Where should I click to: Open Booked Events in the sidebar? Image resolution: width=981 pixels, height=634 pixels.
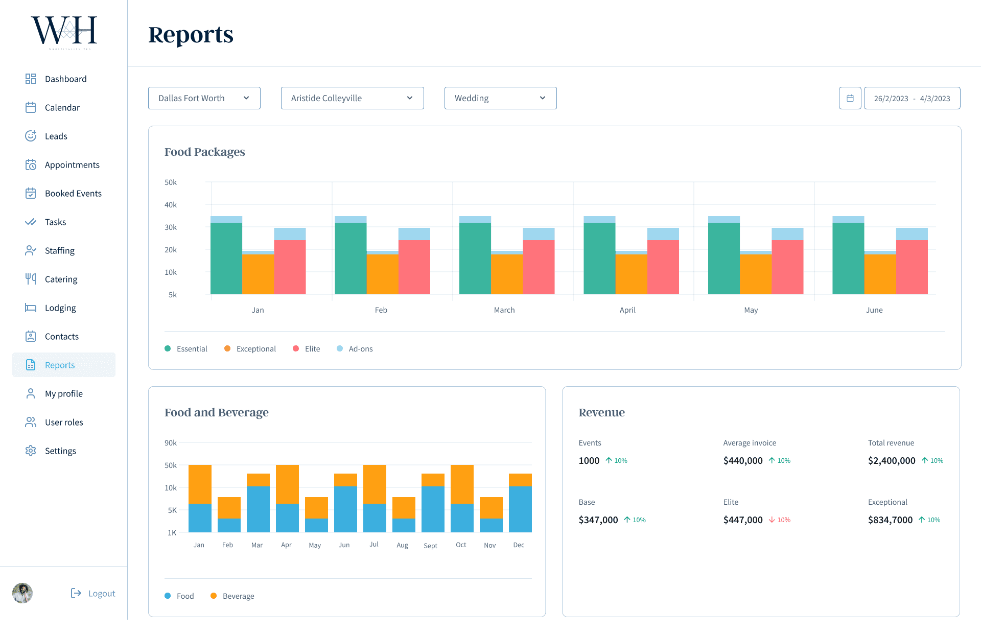(x=73, y=193)
